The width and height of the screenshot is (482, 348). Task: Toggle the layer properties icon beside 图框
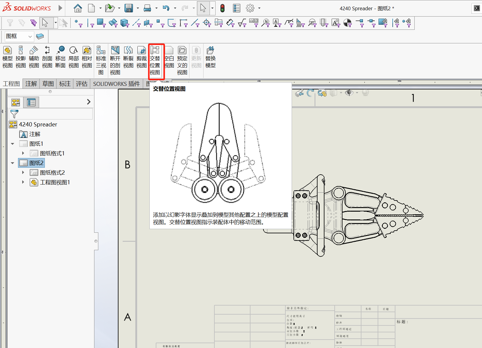click(x=40, y=36)
